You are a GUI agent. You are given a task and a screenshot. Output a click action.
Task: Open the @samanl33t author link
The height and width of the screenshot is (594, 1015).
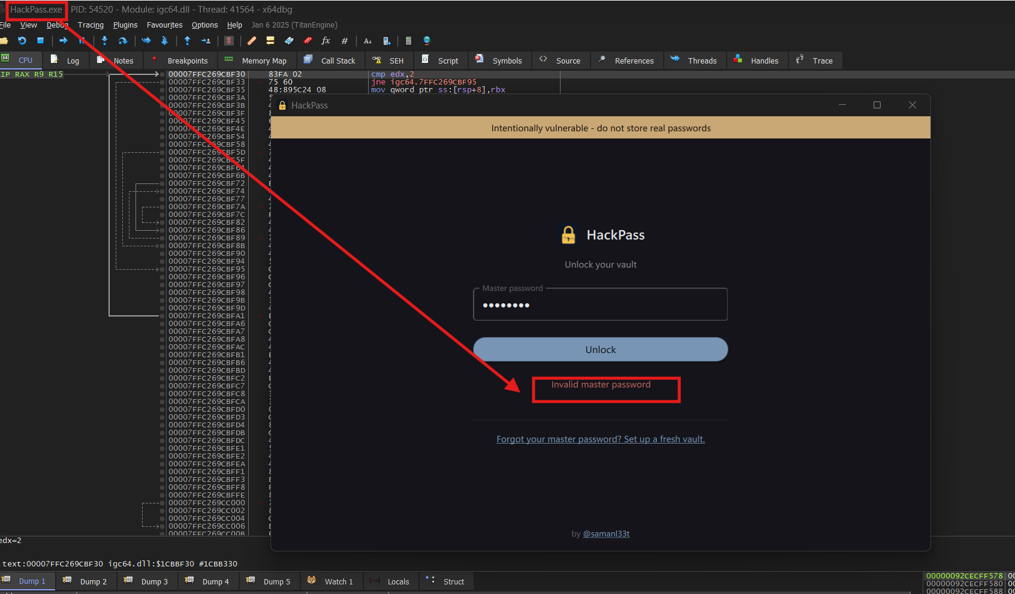click(x=606, y=534)
